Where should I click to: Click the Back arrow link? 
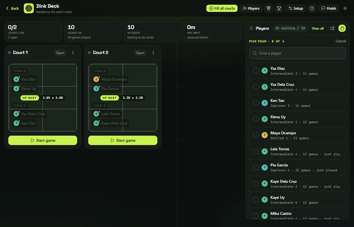point(12,8)
